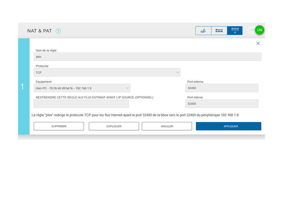Select the detailed expert view mode
The width and height of the screenshot is (283, 200).
235,31
